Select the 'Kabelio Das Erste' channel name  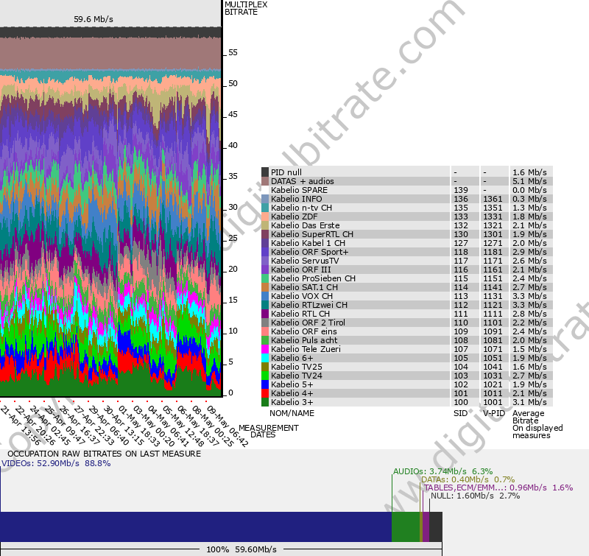click(305, 225)
